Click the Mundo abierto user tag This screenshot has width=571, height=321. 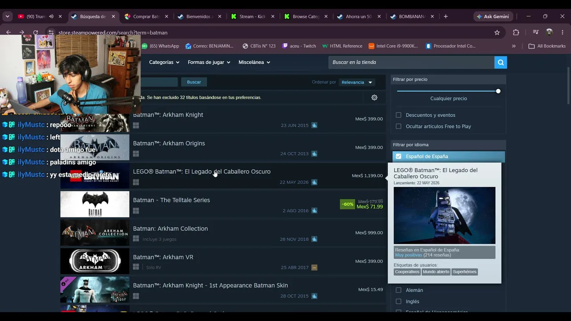click(436, 272)
